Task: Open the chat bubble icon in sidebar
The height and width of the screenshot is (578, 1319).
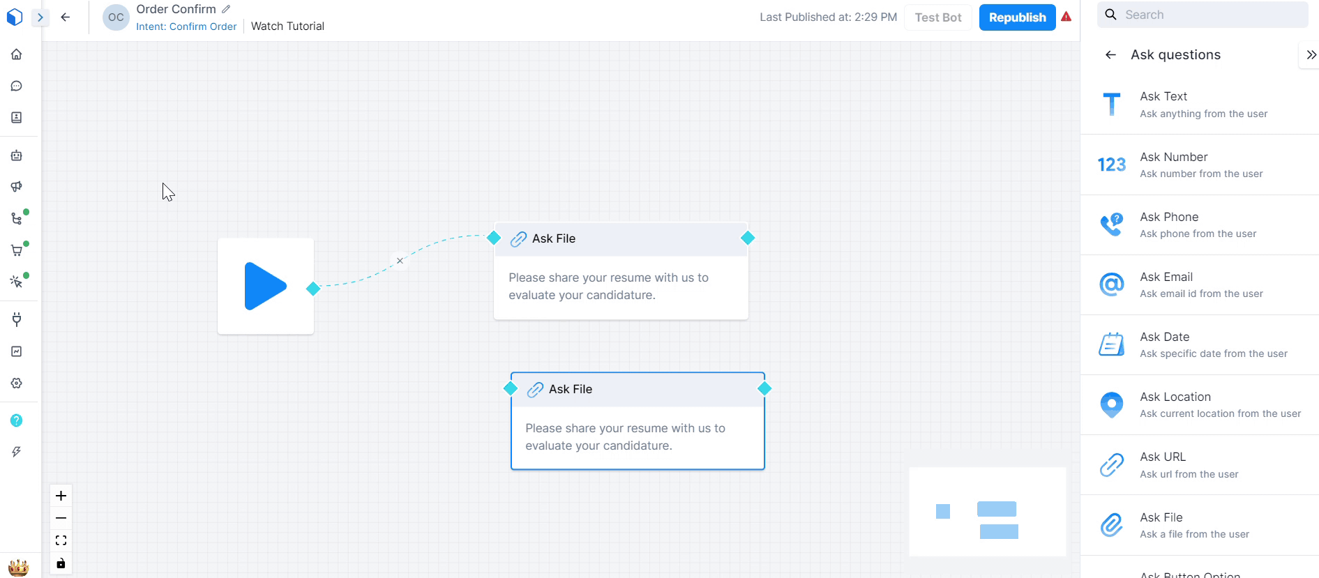Action: [x=17, y=86]
